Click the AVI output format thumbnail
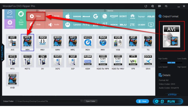The image size is (188, 109). (x=171, y=36)
